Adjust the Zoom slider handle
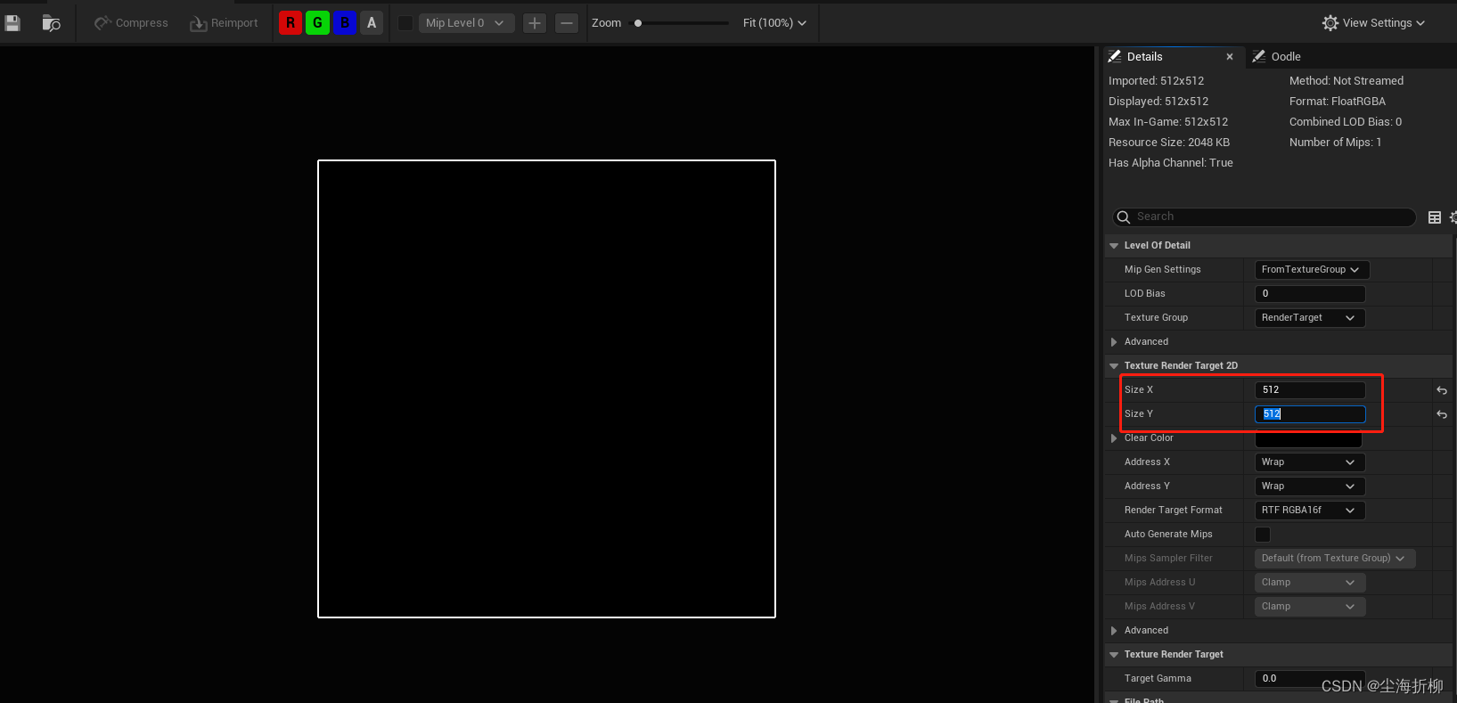 click(638, 23)
